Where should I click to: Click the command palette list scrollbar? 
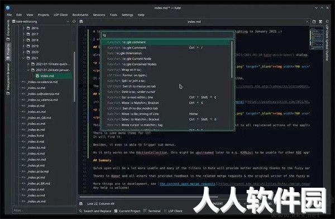coord(232,60)
